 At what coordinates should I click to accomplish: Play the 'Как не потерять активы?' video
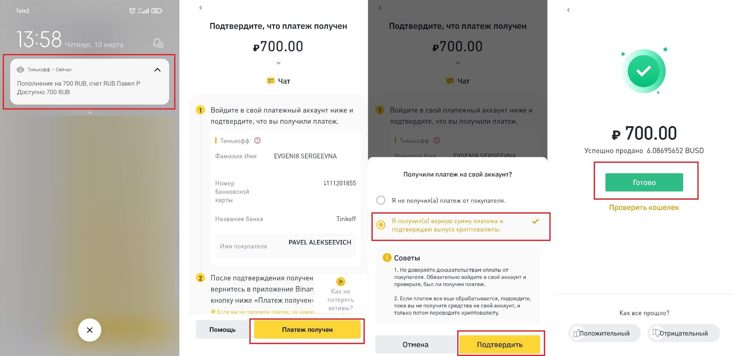click(341, 282)
